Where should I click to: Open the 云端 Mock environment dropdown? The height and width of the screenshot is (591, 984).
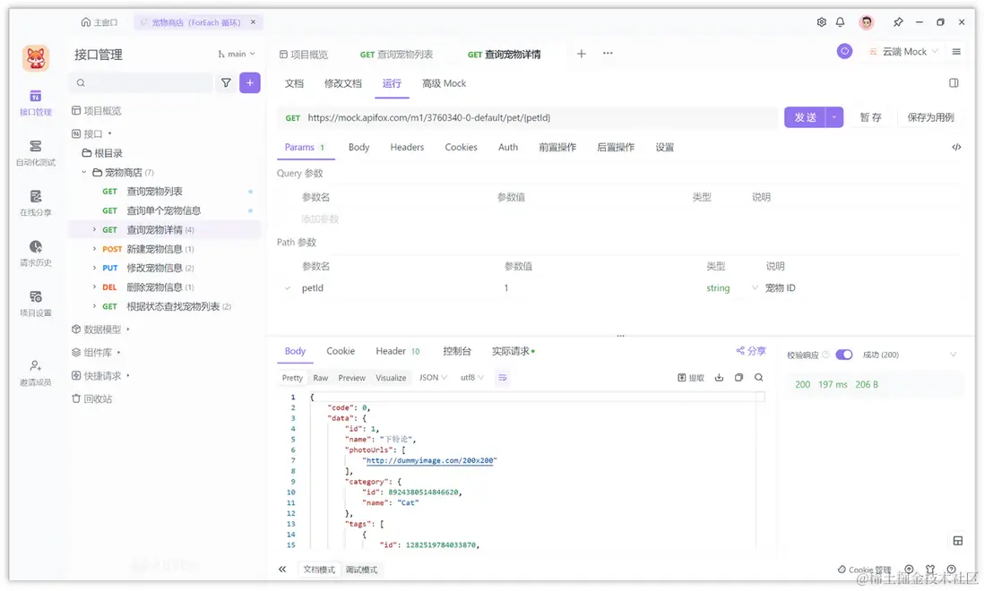point(902,51)
